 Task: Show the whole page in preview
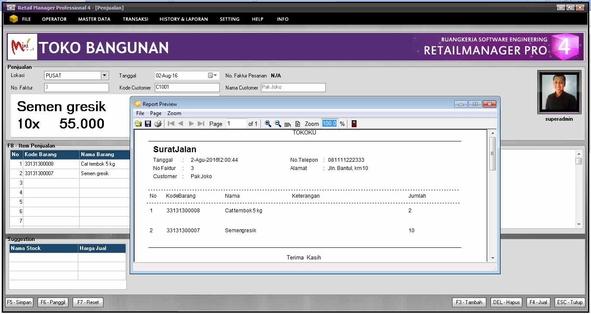[x=298, y=124]
